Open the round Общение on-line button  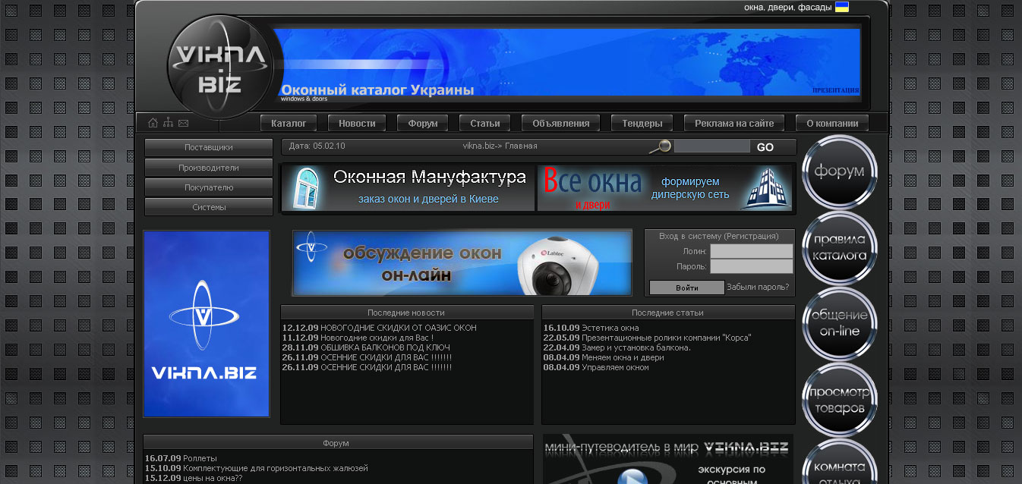840,324
